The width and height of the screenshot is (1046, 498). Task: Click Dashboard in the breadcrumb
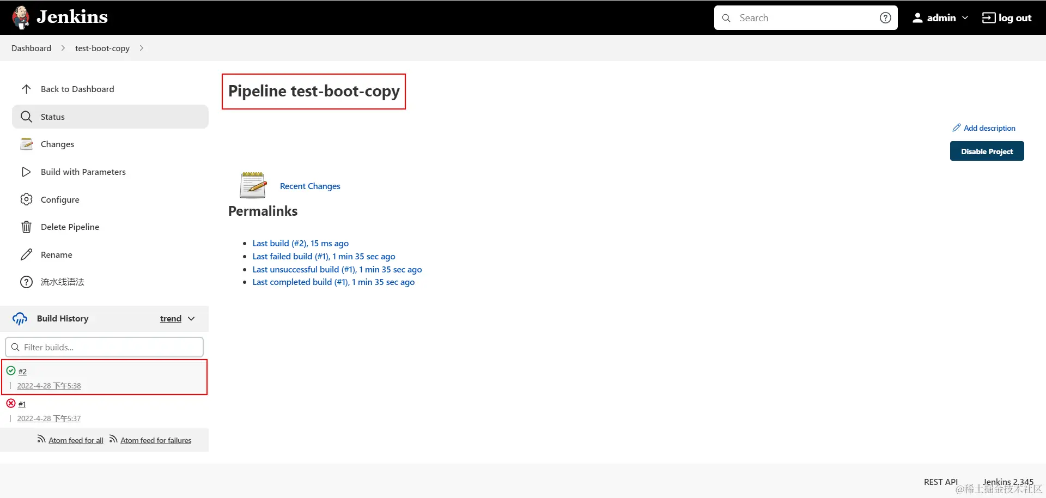[x=31, y=48]
